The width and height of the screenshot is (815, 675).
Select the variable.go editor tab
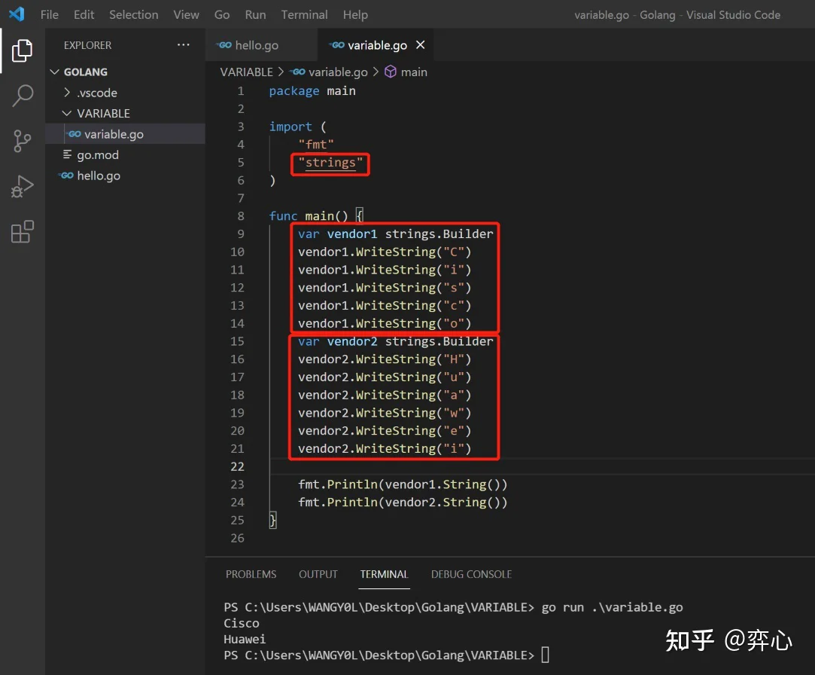pyautogui.click(x=377, y=45)
